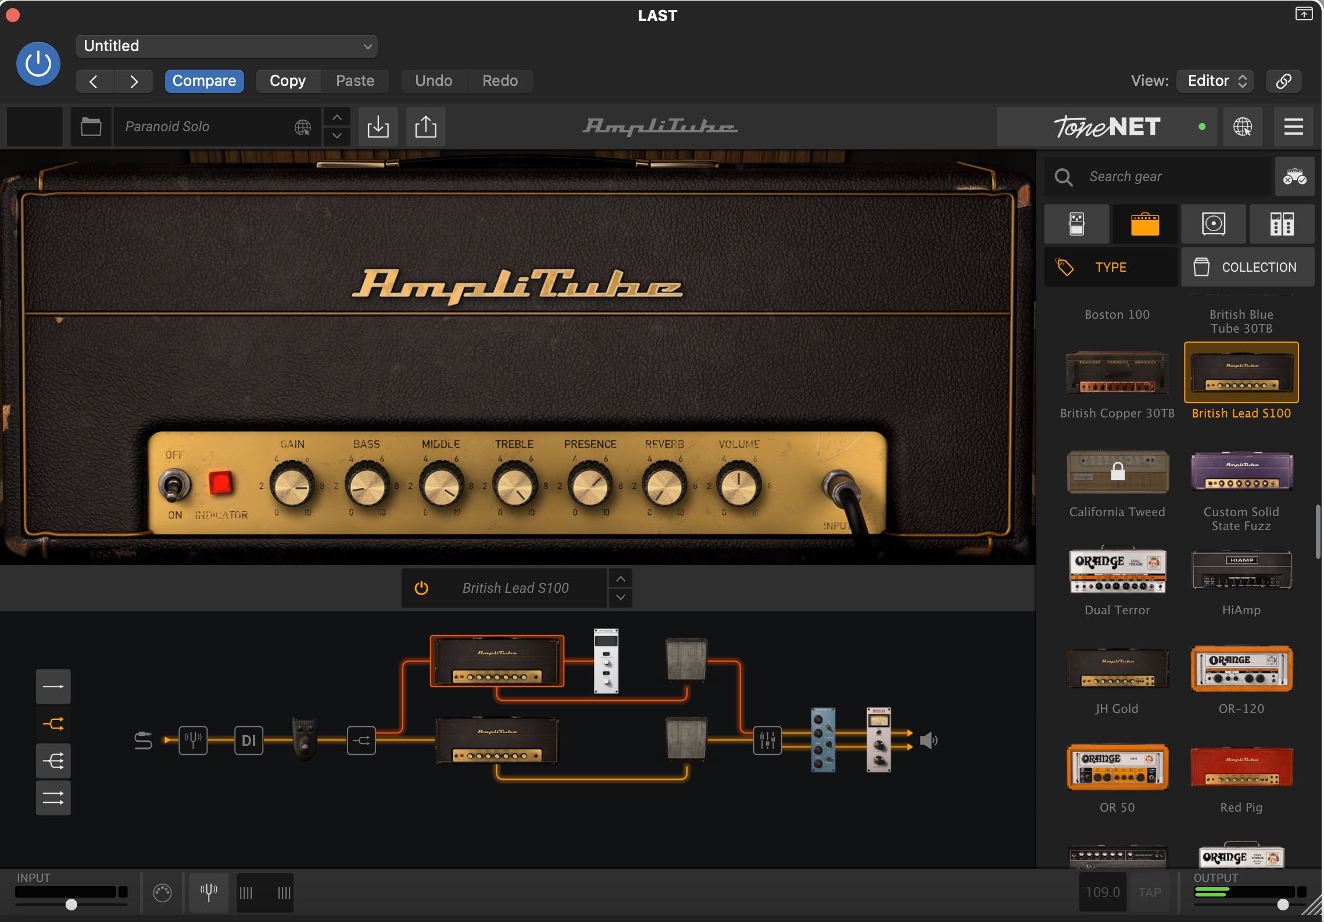This screenshot has width=1324, height=922.
Task: Click the Paste button
Action: coord(355,81)
